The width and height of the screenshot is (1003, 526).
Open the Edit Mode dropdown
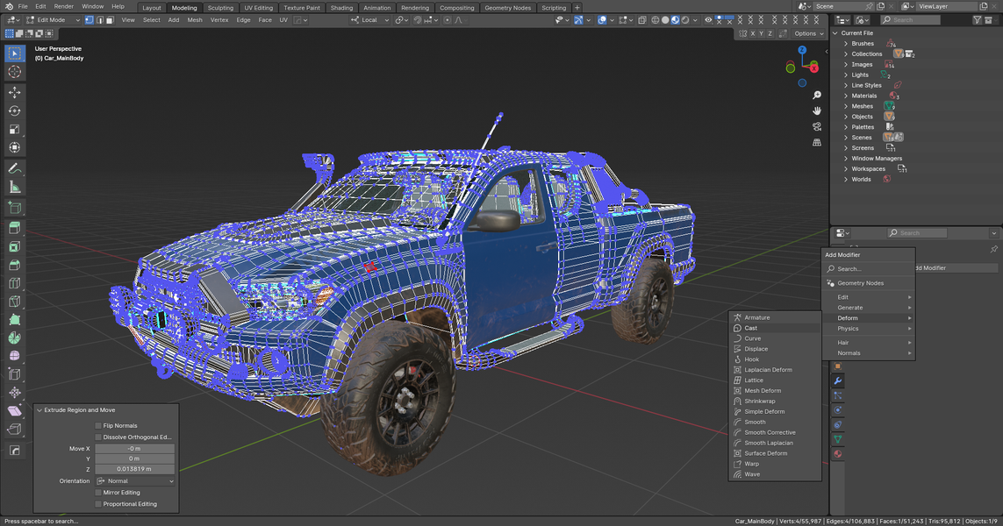tap(51, 19)
